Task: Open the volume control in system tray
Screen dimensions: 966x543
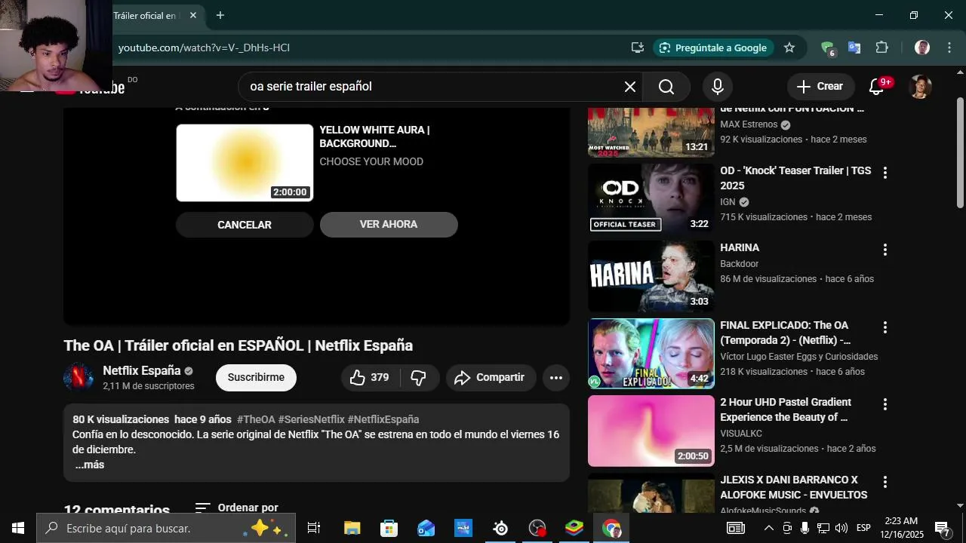Action: click(841, 528)
